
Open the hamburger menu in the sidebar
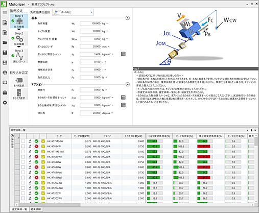click(5, 13)
